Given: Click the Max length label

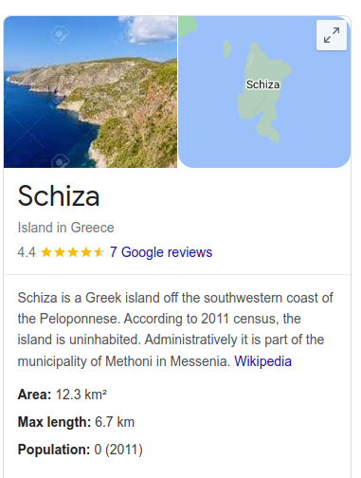Looking at the screenshot, I should pyautogui.click(x=54, y=422).
